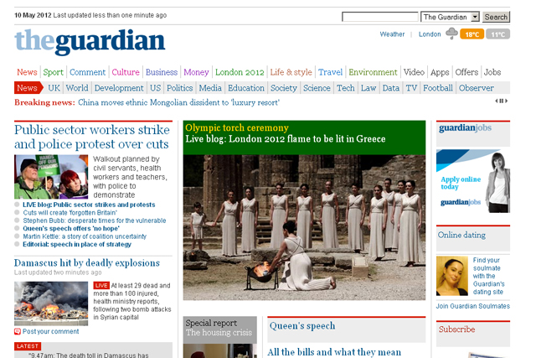Viewport: 536px width, 358px height.
Task: Open the Apps menu item
Action: coord(440,72)
